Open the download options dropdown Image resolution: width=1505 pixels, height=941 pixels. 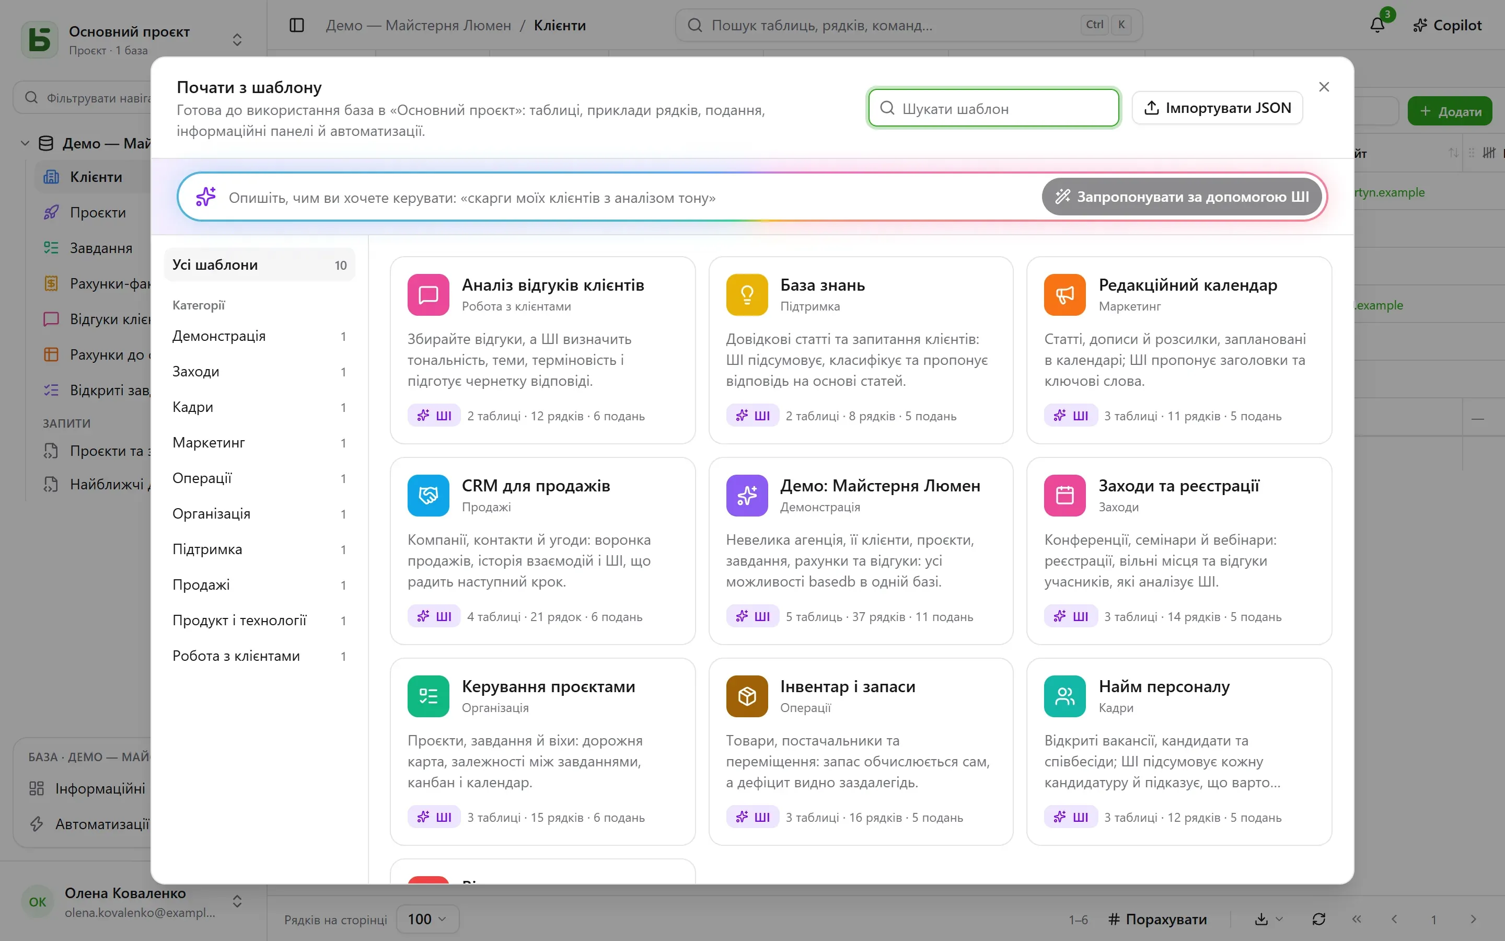click(x=1269, y=919)
